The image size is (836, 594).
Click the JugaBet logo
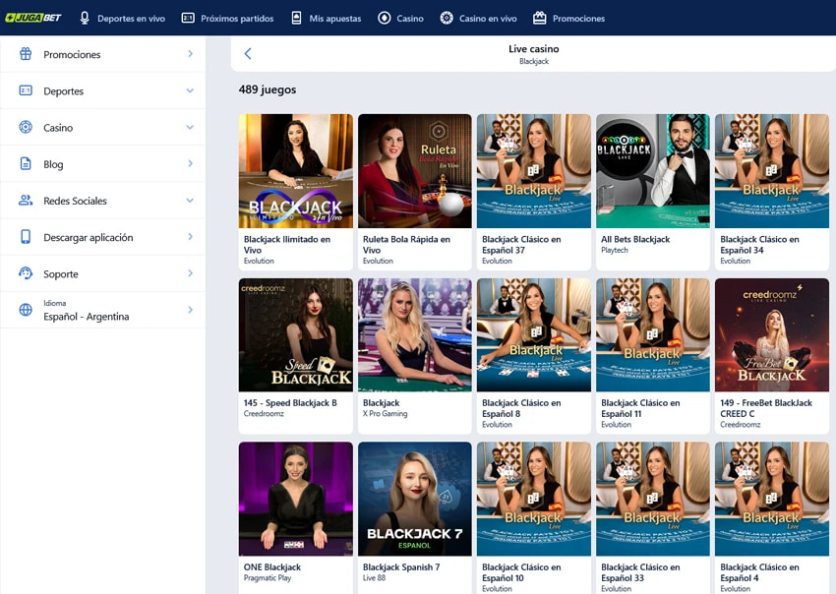[x=32, y=18]
